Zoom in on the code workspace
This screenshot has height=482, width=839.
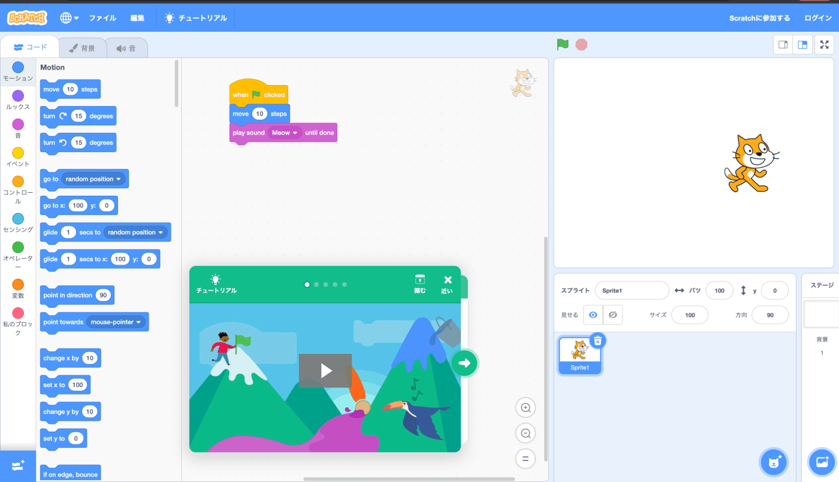526,408
